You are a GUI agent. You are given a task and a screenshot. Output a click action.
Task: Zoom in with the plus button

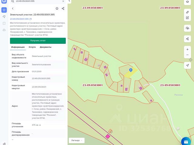pyautogui.click(x=187, y=50)
